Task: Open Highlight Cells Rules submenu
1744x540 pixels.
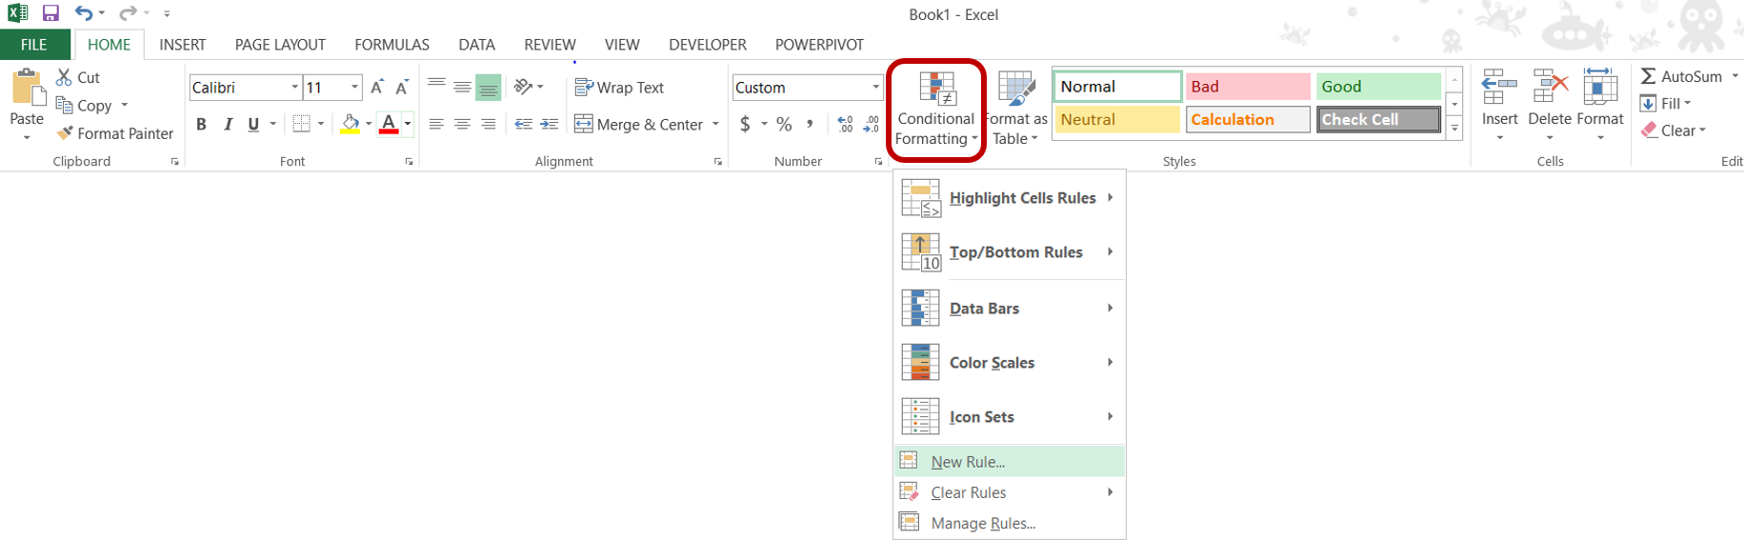Action: click(1009, 198)
